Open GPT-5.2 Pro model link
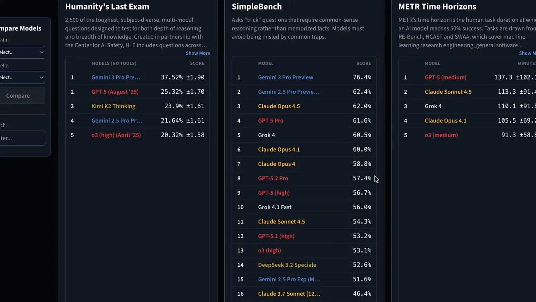This screenshot has height=302, width=536. coord(273,178)
